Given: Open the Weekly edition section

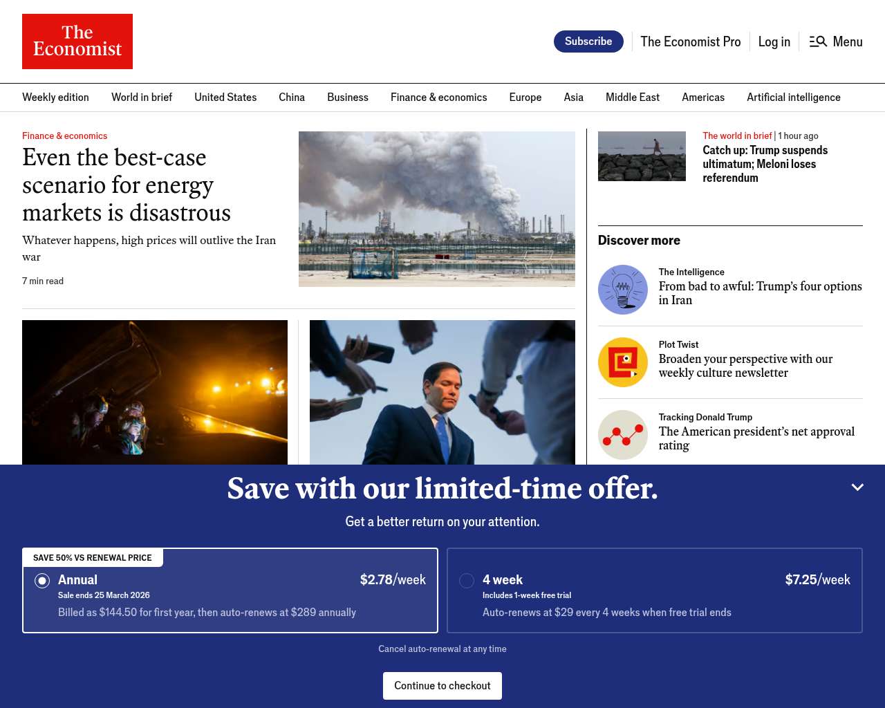Looking at the screenshot, I should (55, 97).
